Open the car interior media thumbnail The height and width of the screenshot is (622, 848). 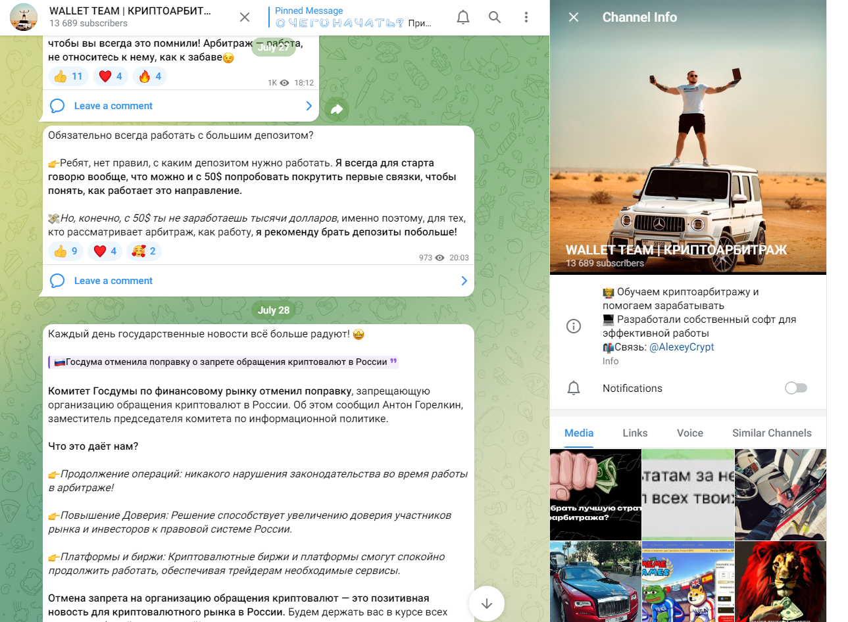(x=780, y=495)
